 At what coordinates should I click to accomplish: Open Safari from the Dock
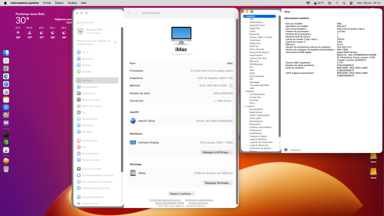(6, 84)
